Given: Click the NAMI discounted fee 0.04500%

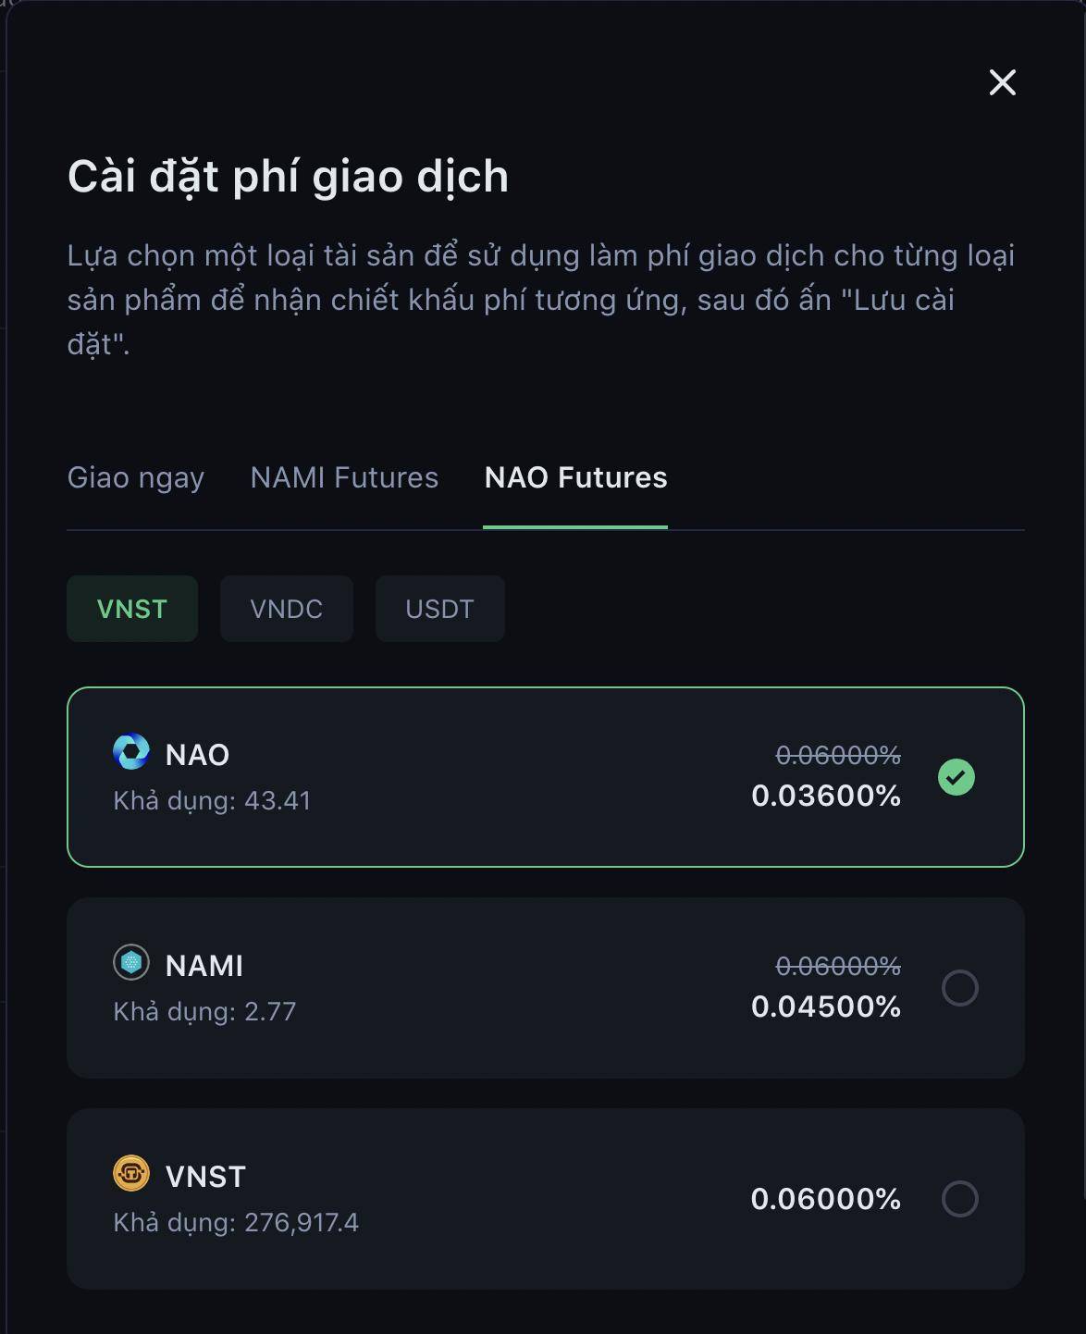Looking at the screenshot, I should pyautogui.click(x=826, y=1007).
